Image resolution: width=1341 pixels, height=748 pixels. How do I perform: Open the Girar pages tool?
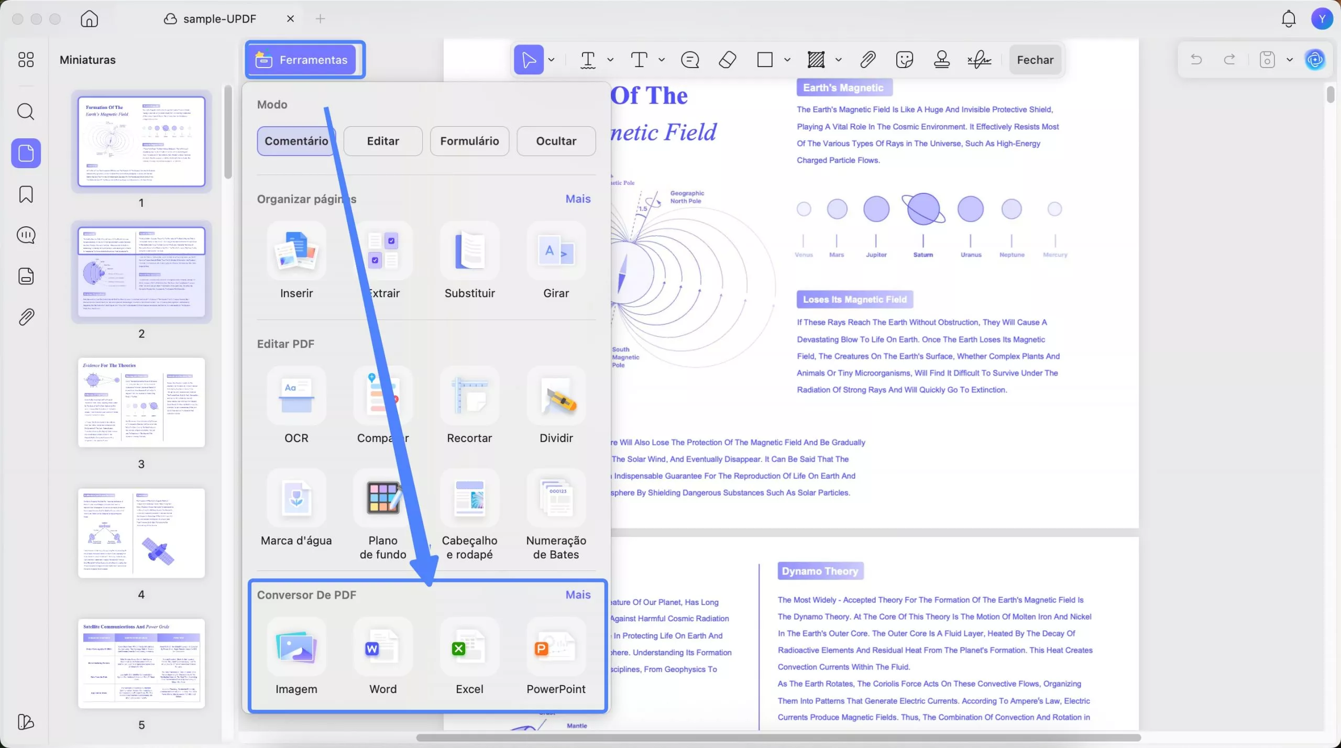[x=556, y=261]
